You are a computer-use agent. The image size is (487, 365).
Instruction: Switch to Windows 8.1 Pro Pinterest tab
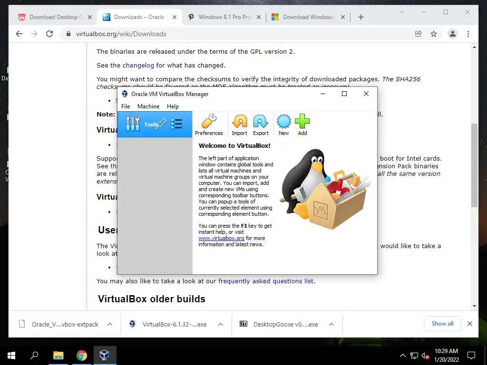[224, 17]
